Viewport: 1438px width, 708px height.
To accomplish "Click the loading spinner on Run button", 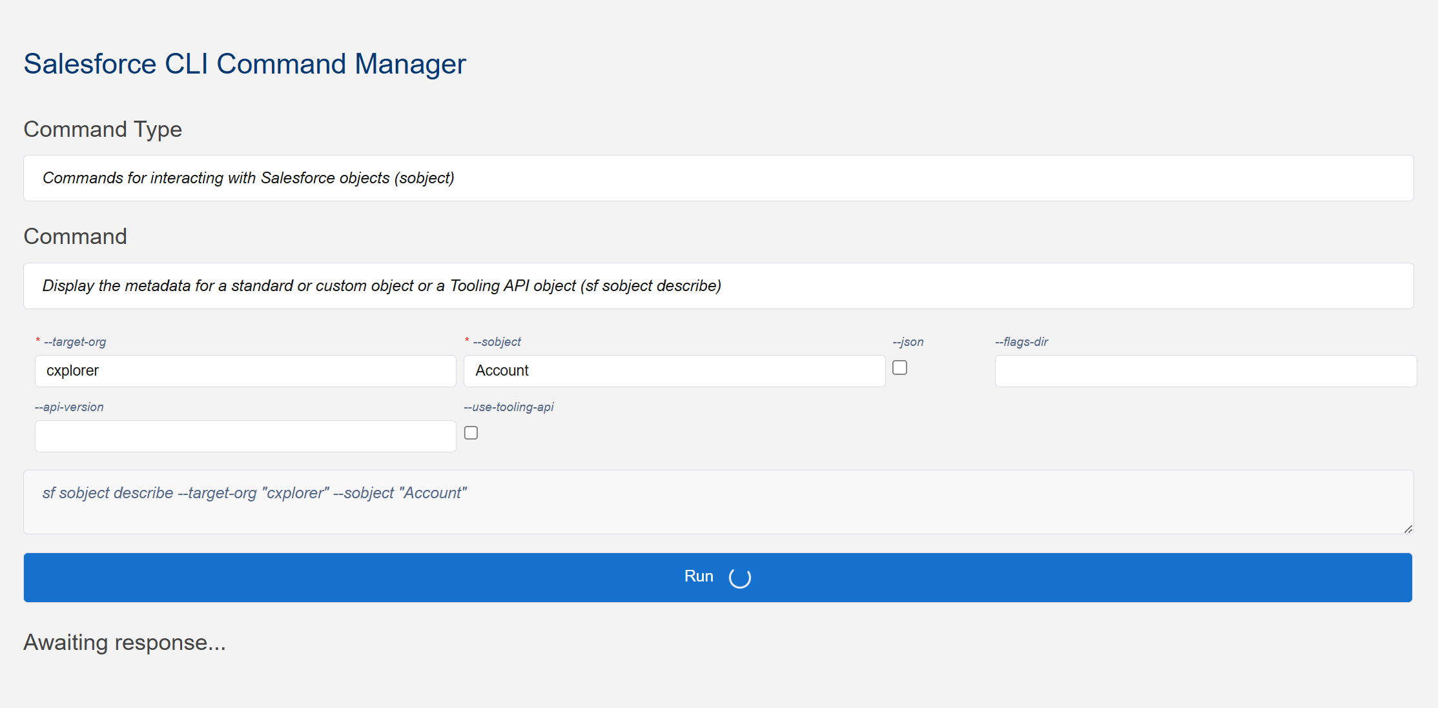I will point(739,578).
